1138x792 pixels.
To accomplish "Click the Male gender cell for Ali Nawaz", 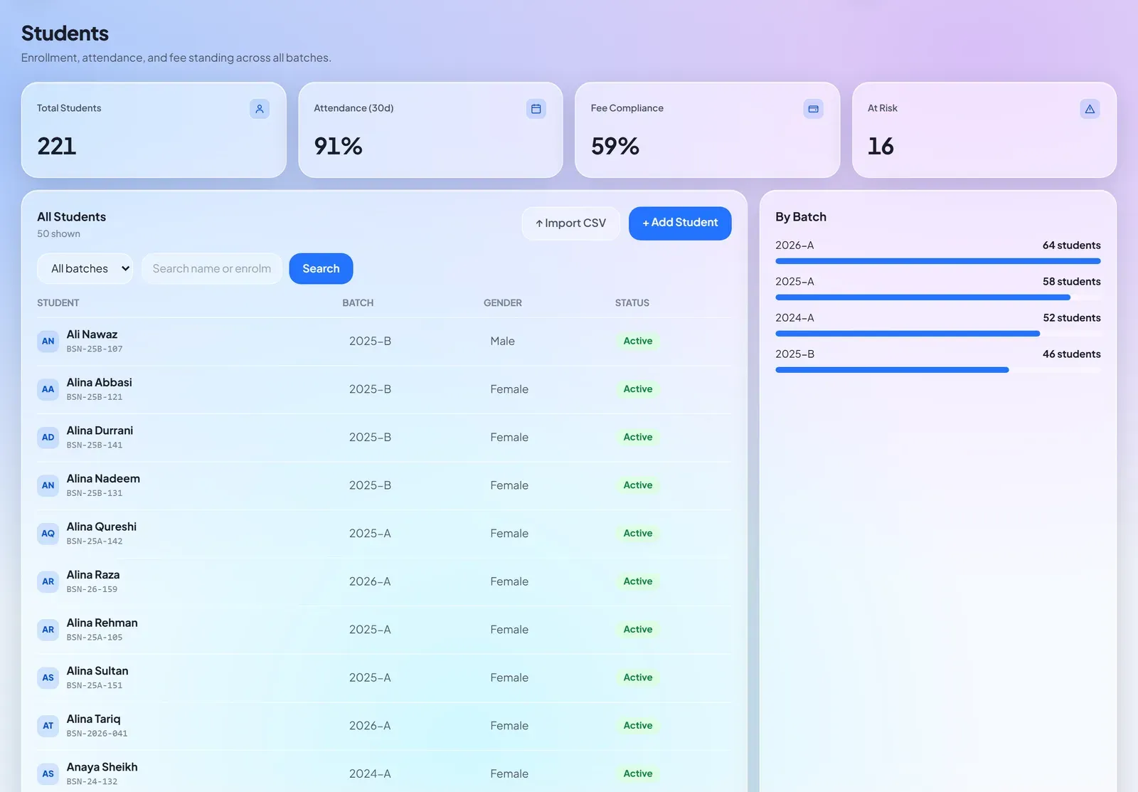I will 502,342.
